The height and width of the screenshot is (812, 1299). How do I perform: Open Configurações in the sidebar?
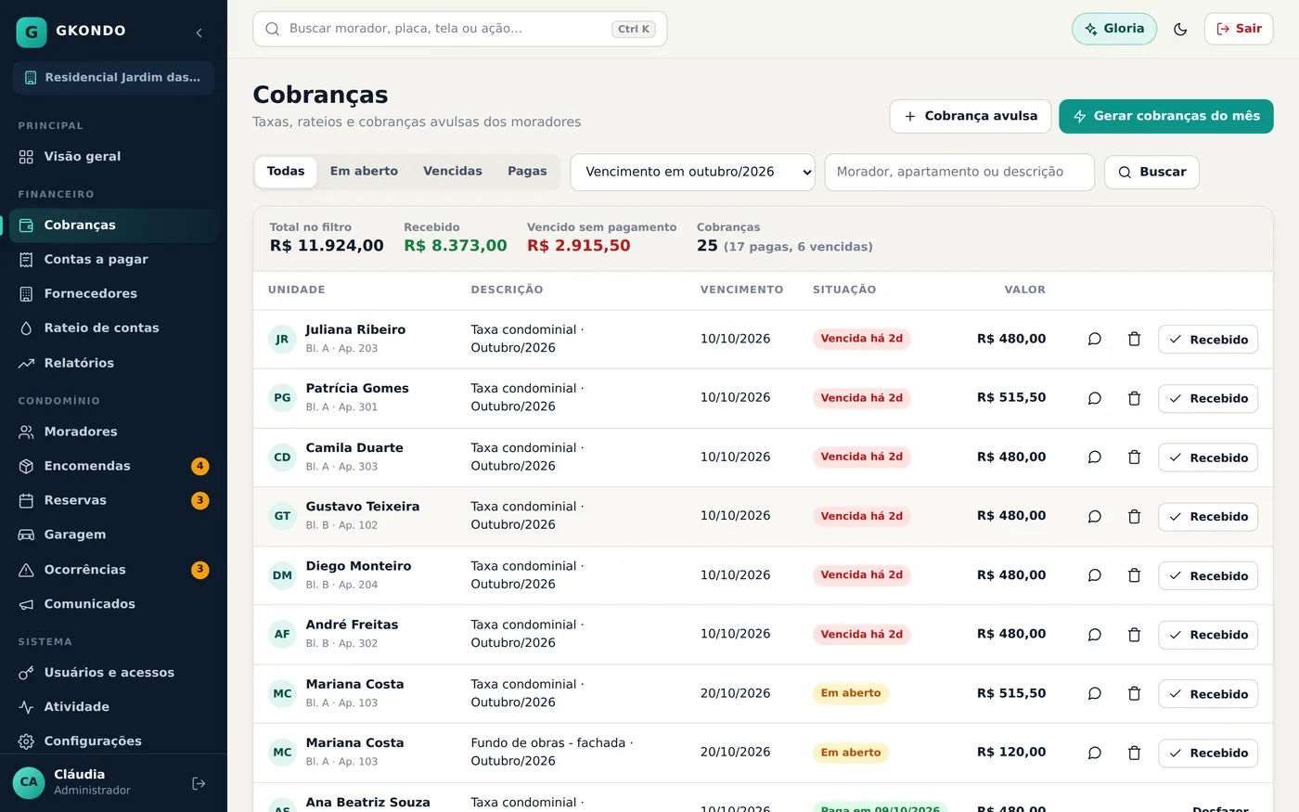[113, 741]
